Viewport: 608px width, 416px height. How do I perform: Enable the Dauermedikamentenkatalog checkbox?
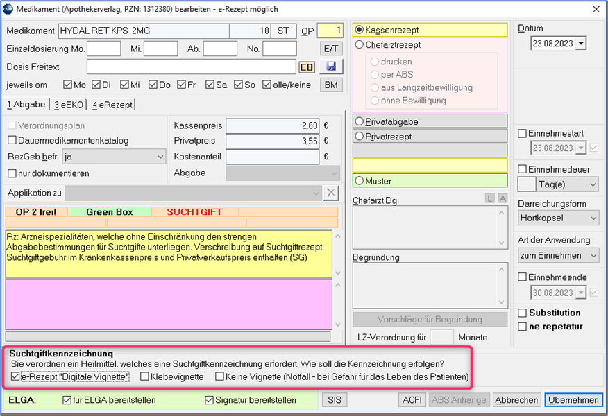pyautogui.click(x=12, y=140)
